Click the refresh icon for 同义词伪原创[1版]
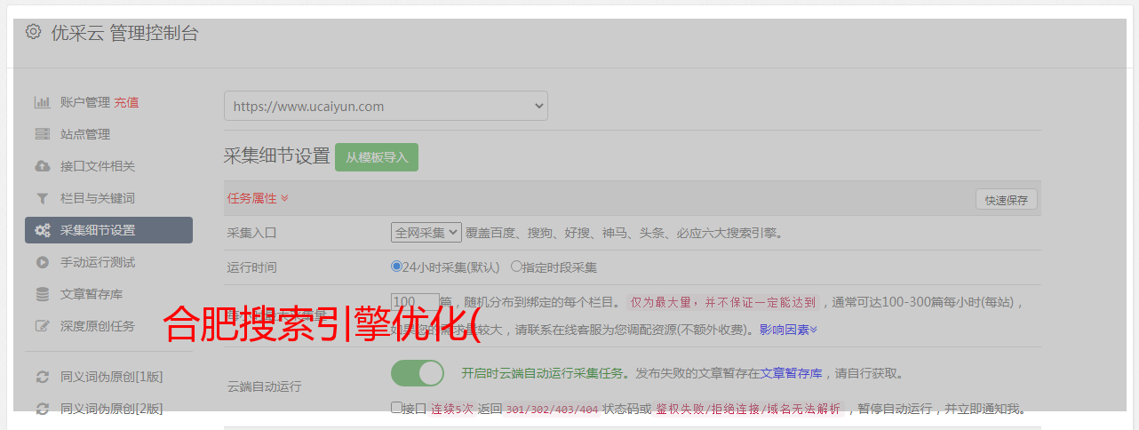Image resolution: width=1139 pixels, height=430 pixels. point(42,377)
